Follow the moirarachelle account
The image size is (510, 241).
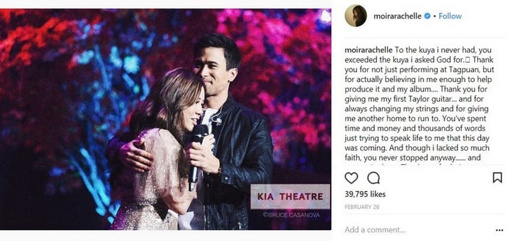point(450,16)
